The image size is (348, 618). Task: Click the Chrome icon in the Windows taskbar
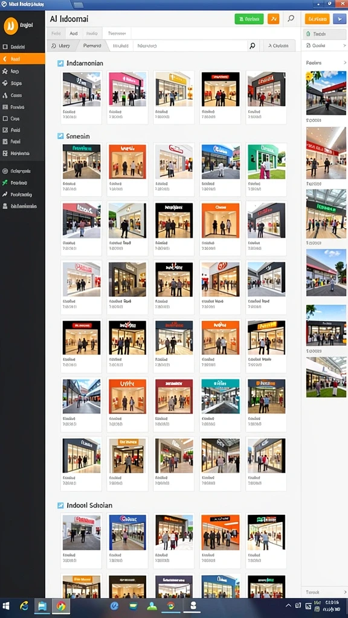coord(61,606)
